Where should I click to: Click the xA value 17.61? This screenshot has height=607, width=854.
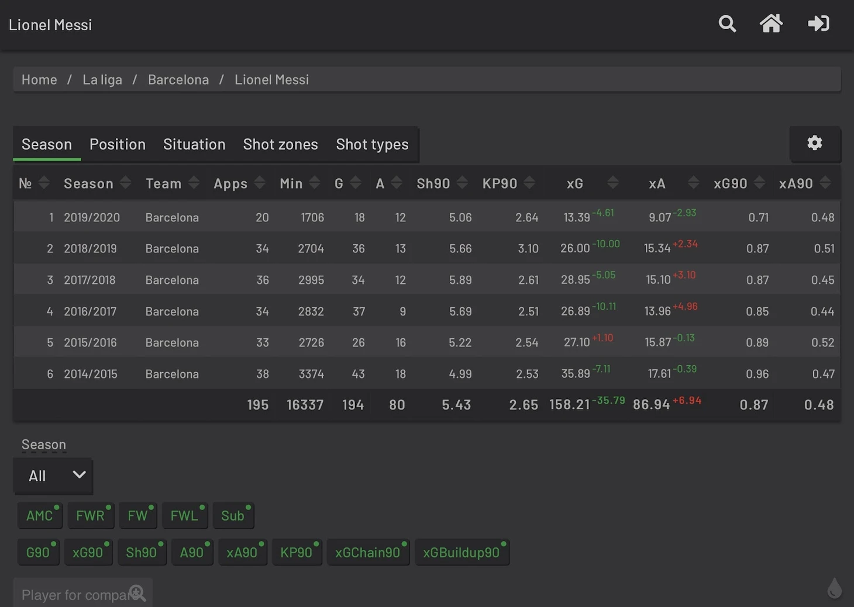point(659,374)
